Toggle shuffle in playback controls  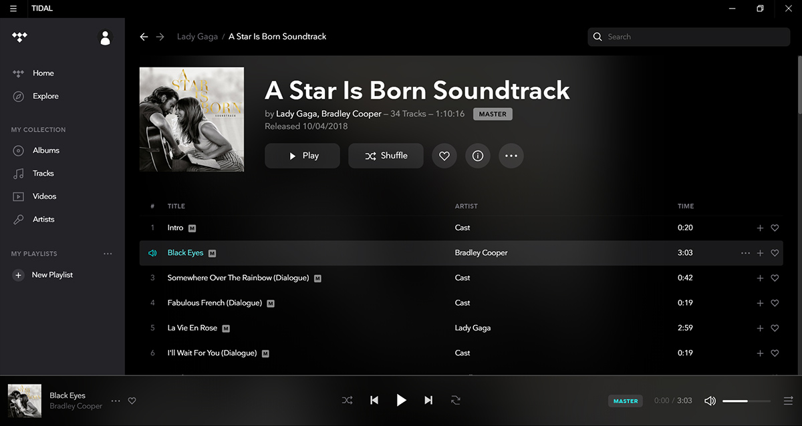(348, 400)
